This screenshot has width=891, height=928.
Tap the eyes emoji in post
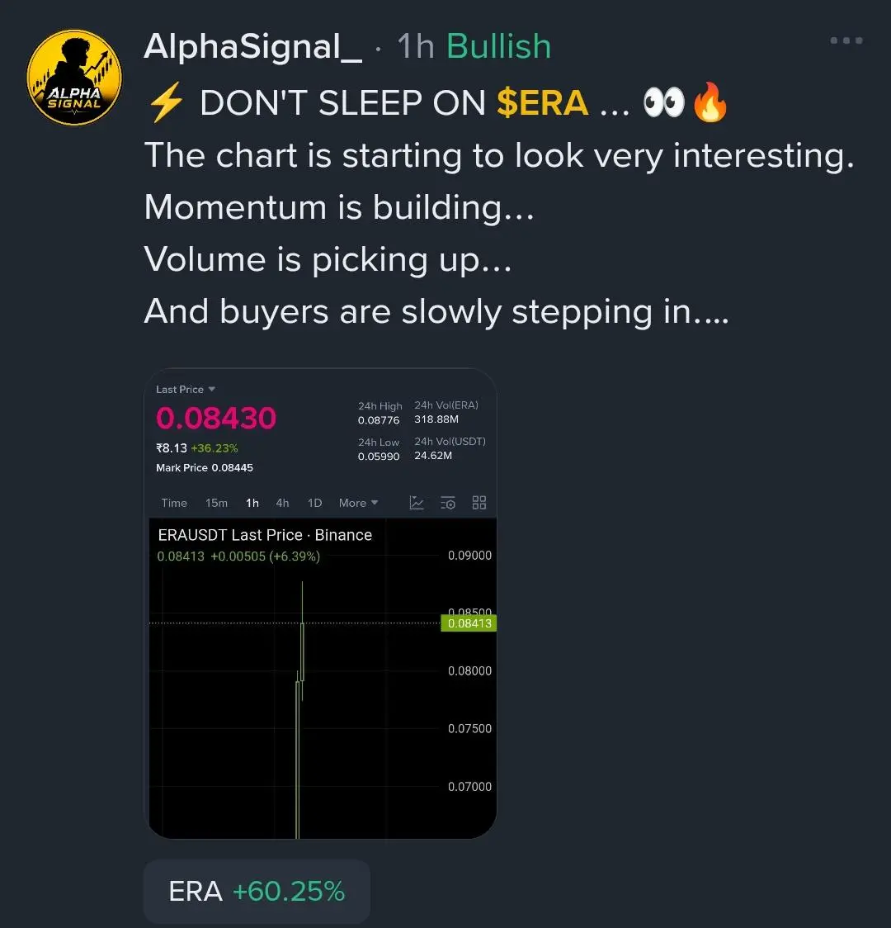pyautogui.click(x=663, y=102)
